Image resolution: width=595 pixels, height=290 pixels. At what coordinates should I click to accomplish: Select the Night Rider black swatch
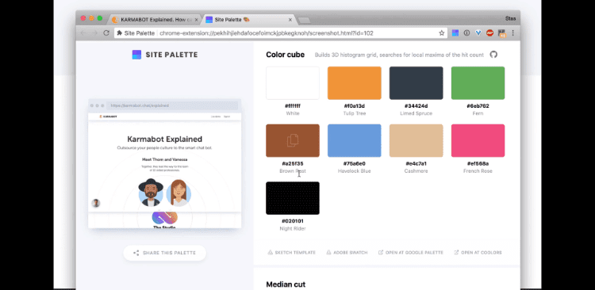(293, 198)
